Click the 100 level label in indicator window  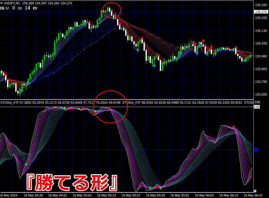257,107
